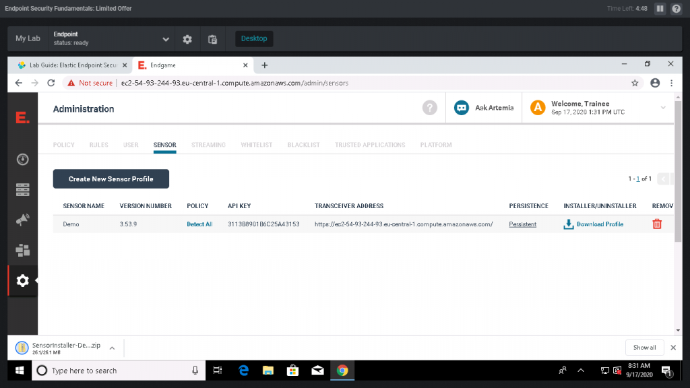Viewport: 690px width, 388px height.
Task: Click the help question mark in Administration header
Action: [x=429, y=107]
